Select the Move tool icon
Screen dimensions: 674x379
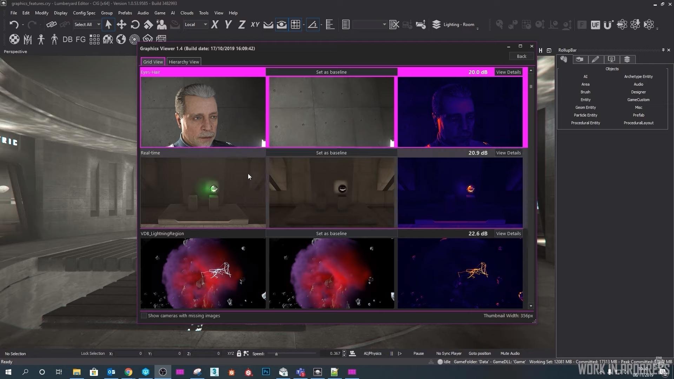coord(121,25)
